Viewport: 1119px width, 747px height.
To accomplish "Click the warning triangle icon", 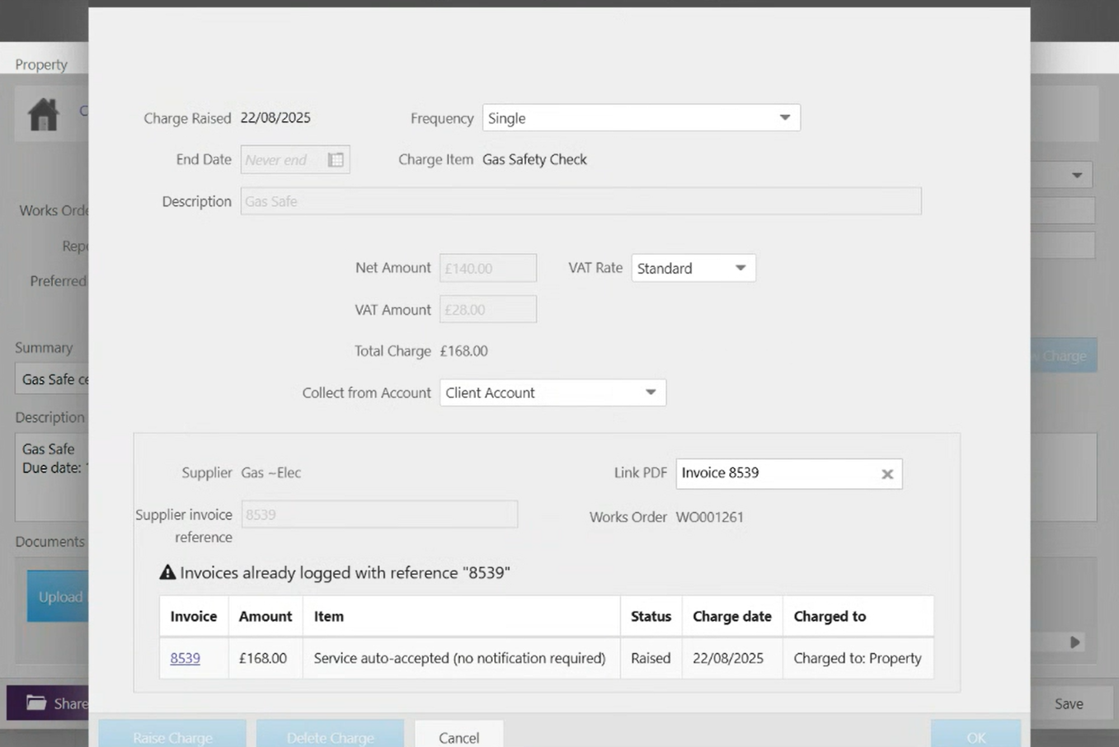I will click(x=167, y=572).
